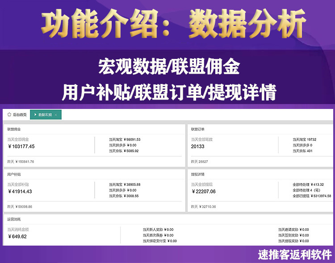Click the 联盟订单 panel header

coord(197,129)
